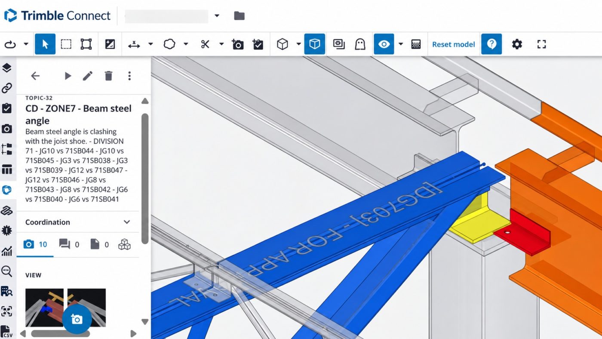Open the Layers panel in left sidebar
Screen dimensions: 602x339
(6, 68)
